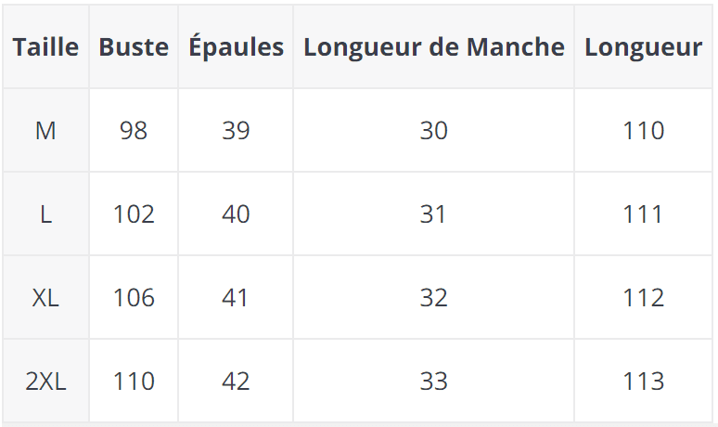Click the last column header Longueur
Image resolution: width=718 pixels, height=427 pixels.
[x=643, y=47]
